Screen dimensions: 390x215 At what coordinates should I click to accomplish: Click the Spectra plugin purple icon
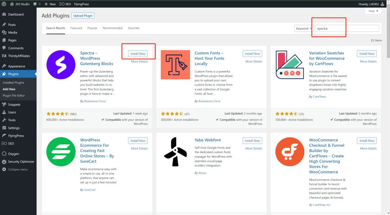[61, 64]
